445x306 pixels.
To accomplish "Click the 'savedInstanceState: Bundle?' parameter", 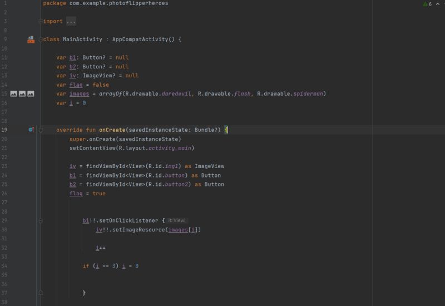I will coord(173,130).
